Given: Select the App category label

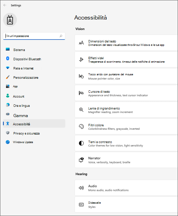Looking at the screenshot, I should pos(15,87).
